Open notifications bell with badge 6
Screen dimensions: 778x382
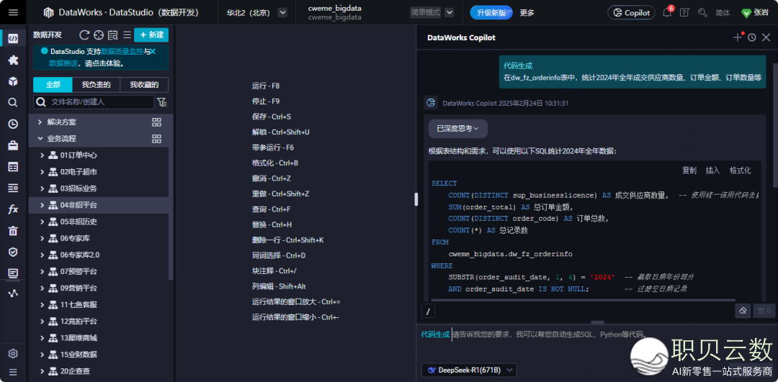[667, 12]
